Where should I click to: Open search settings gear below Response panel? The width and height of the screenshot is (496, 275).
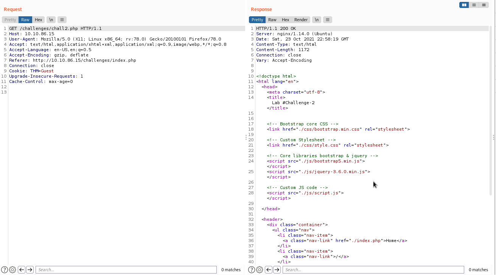[260, 270]
